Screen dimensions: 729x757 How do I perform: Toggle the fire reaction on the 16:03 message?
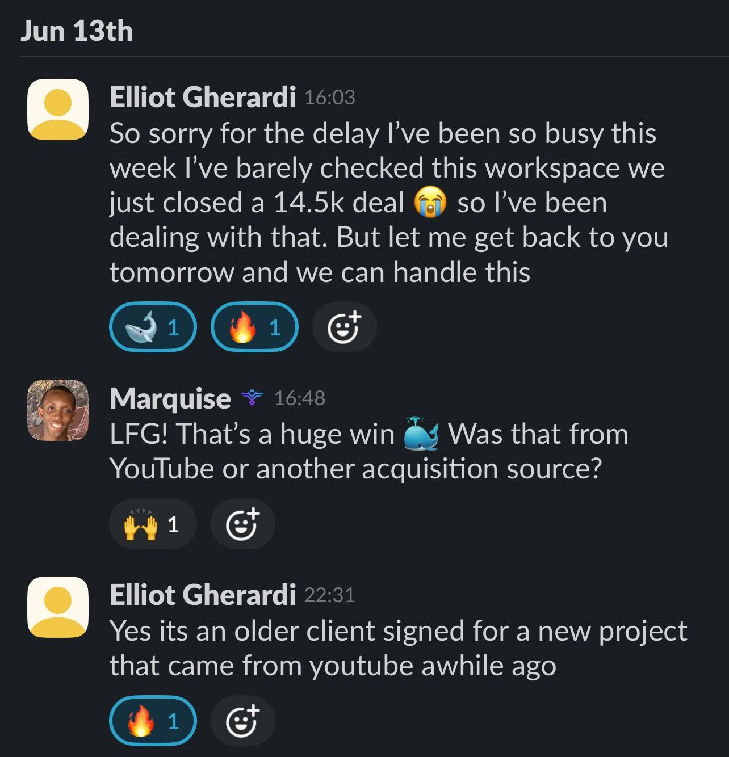tap(254, 327)
